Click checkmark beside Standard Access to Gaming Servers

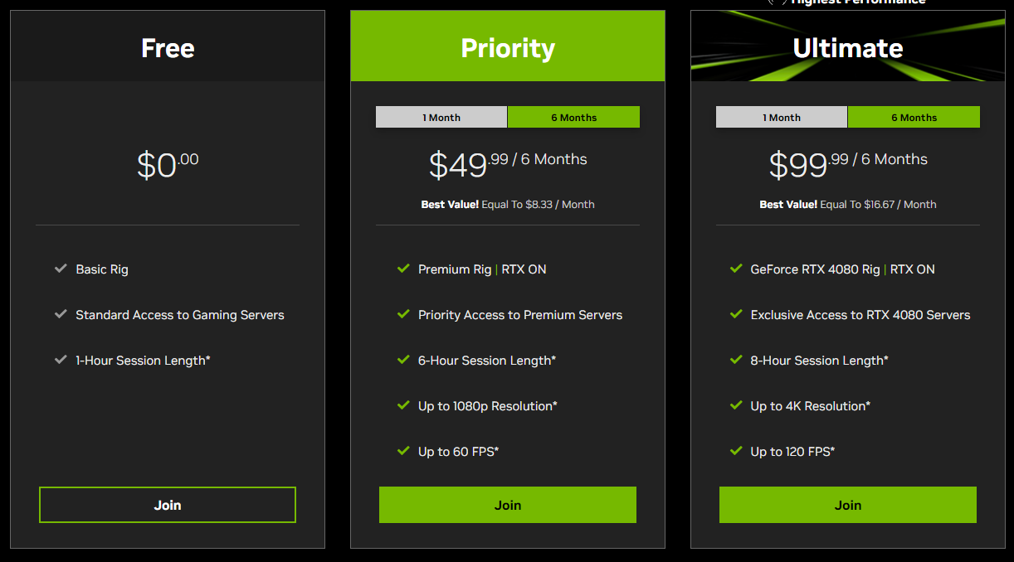coord(61,314)
